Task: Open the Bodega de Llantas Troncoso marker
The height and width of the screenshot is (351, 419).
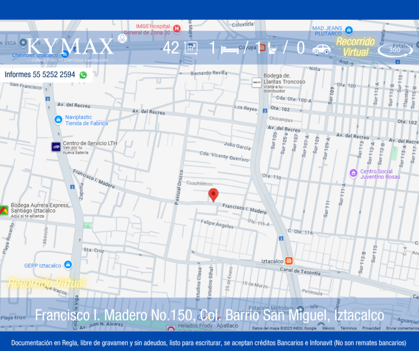Action: tap(257, 83)
